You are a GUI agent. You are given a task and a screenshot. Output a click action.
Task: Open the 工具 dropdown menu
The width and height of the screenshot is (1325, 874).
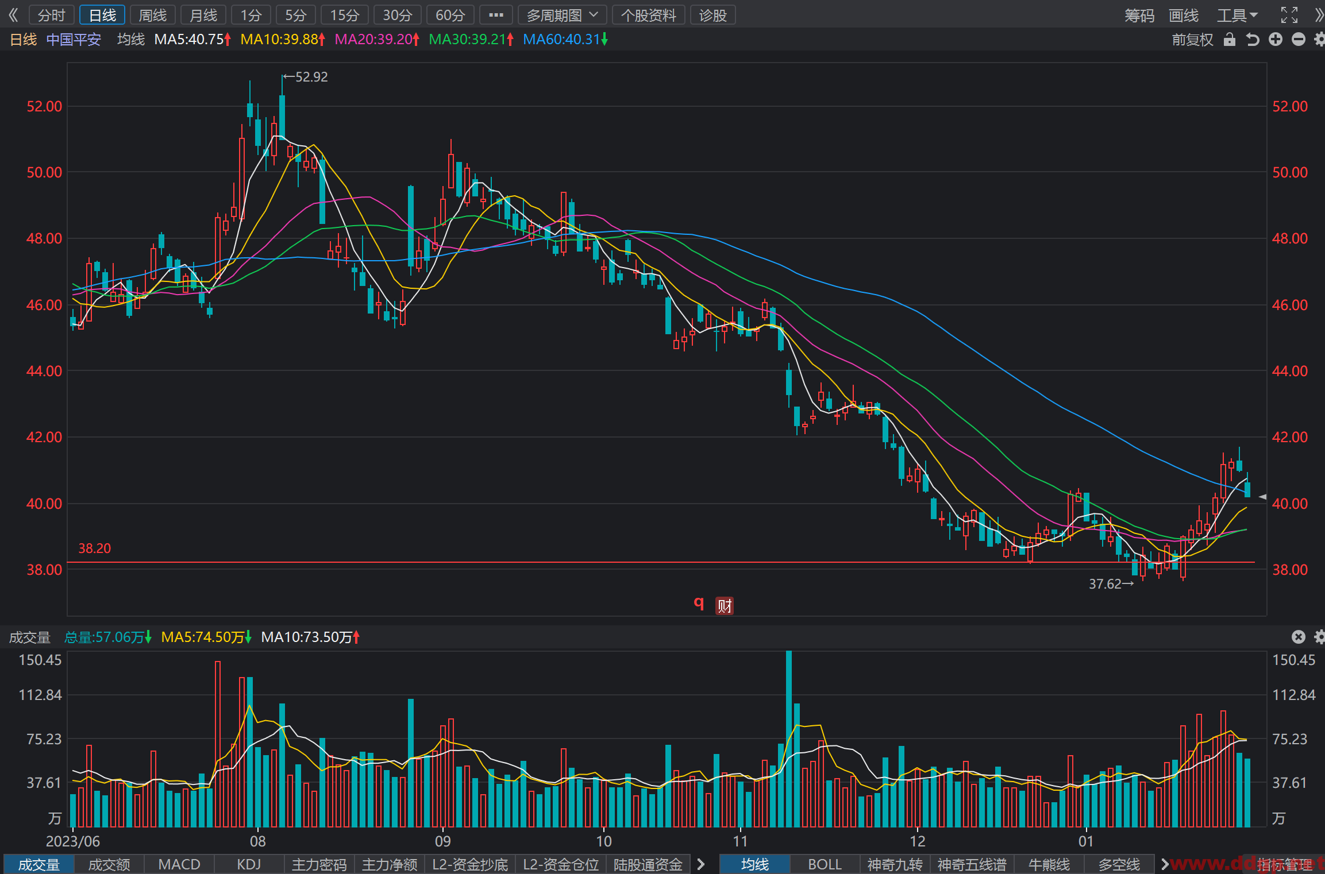coord(1238,16)
